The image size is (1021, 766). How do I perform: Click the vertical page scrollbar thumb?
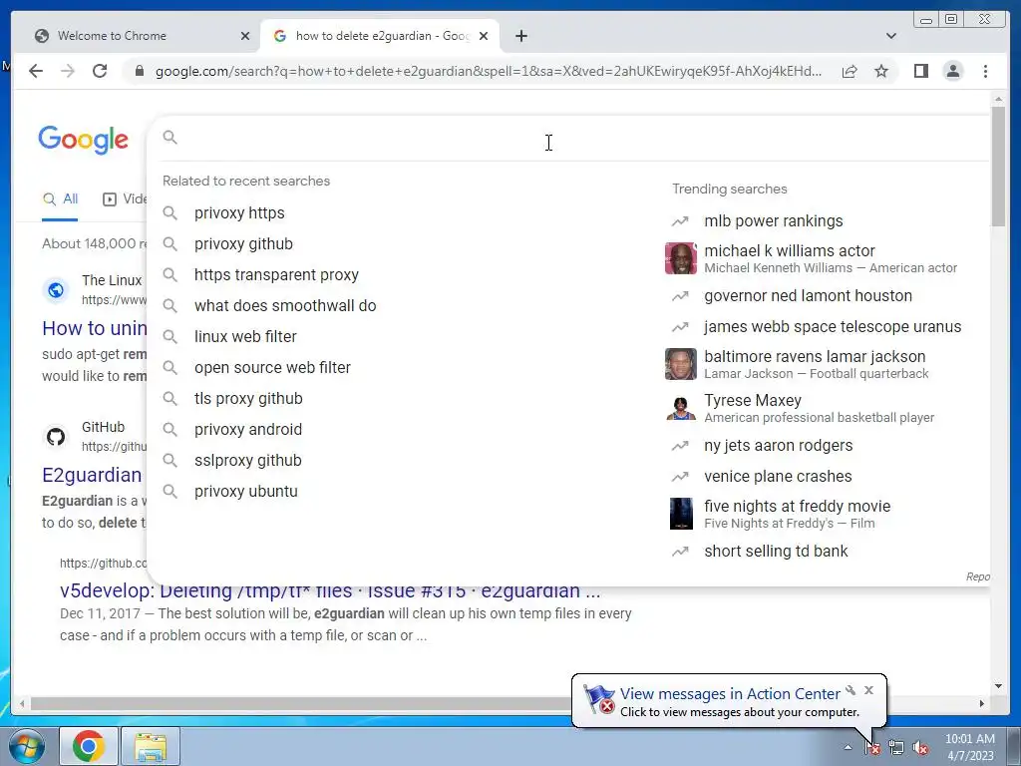pyautogui.click(x=998, y=167)
